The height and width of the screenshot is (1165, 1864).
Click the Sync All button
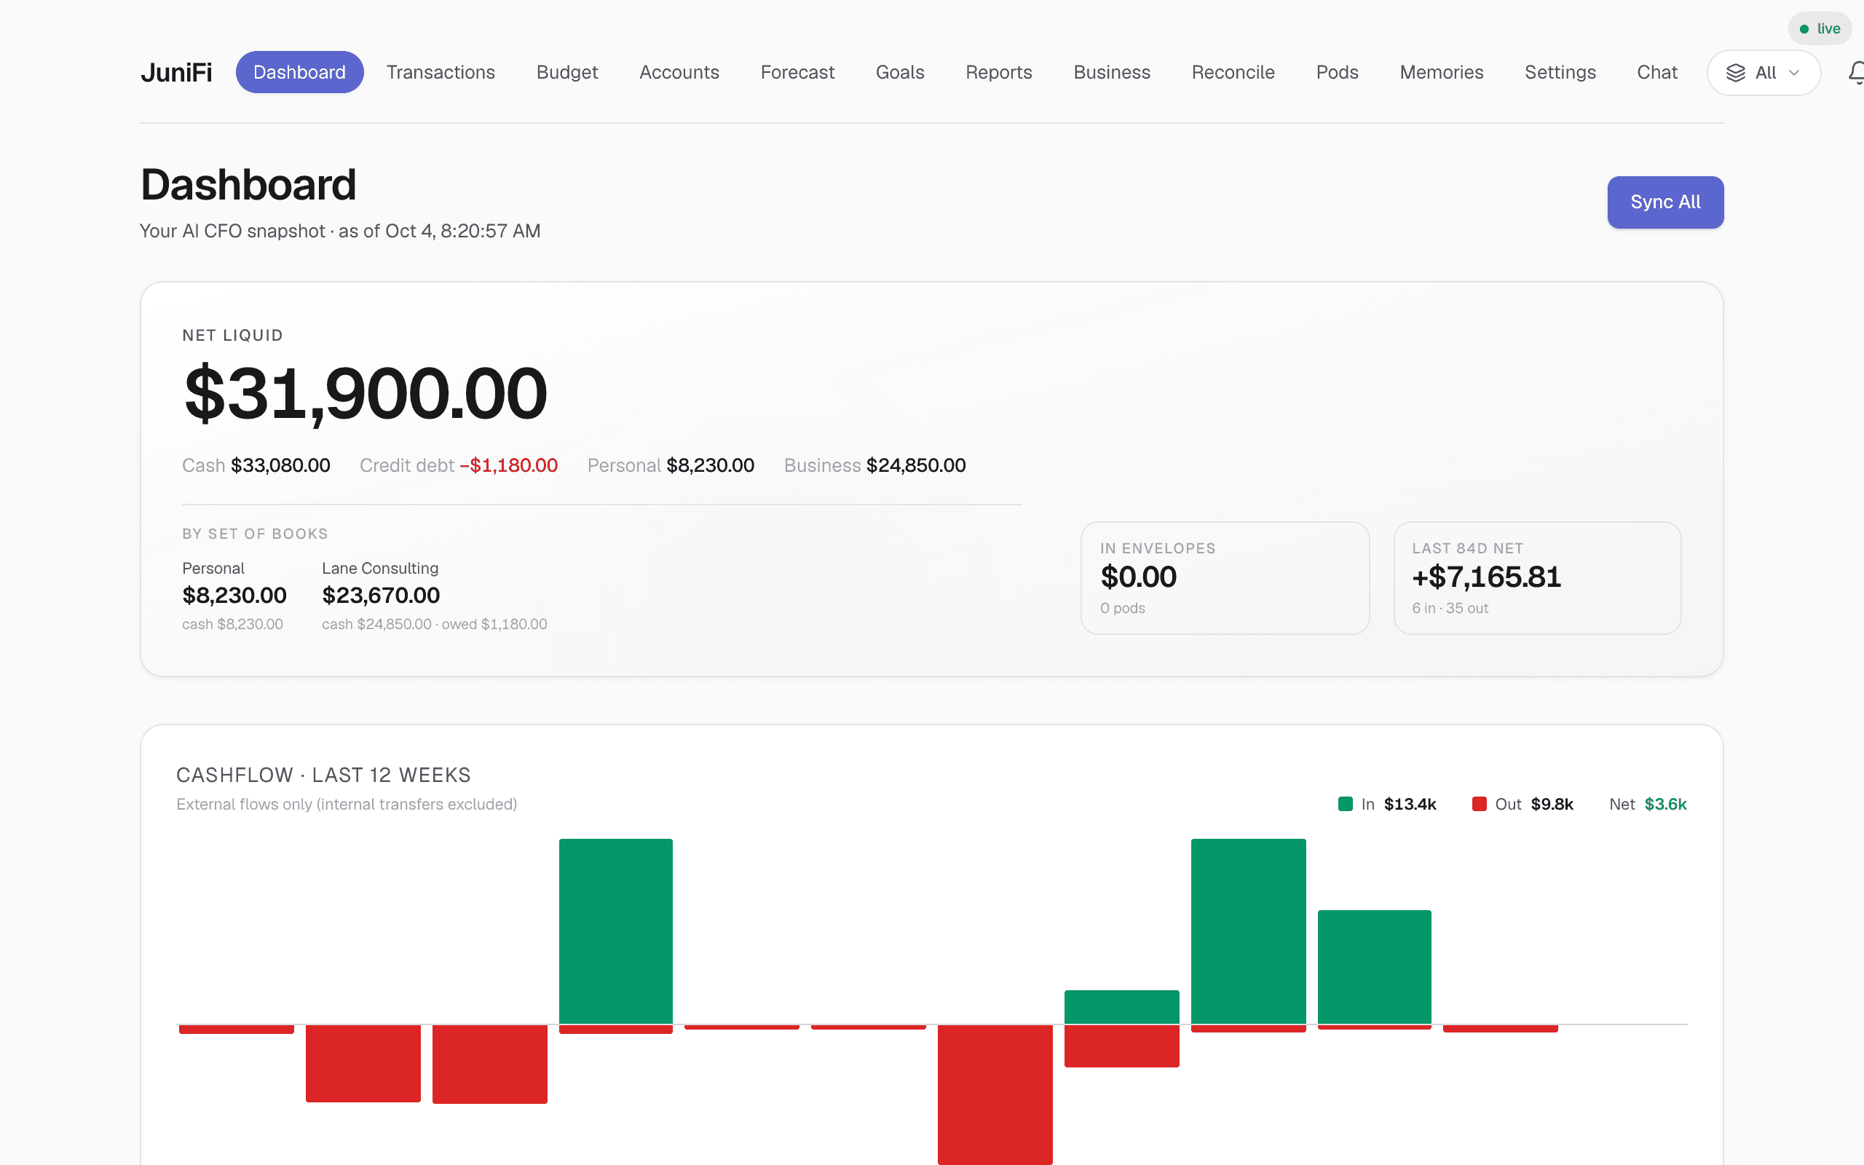(1665, 202)
